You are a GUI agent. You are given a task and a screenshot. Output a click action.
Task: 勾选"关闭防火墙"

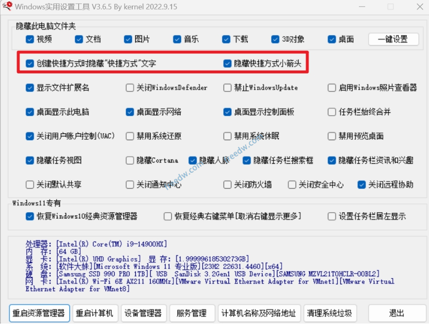[x=227, y=184]
